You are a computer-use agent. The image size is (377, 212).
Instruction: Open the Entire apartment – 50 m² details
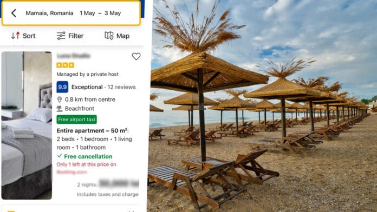[x=93, y=131]
